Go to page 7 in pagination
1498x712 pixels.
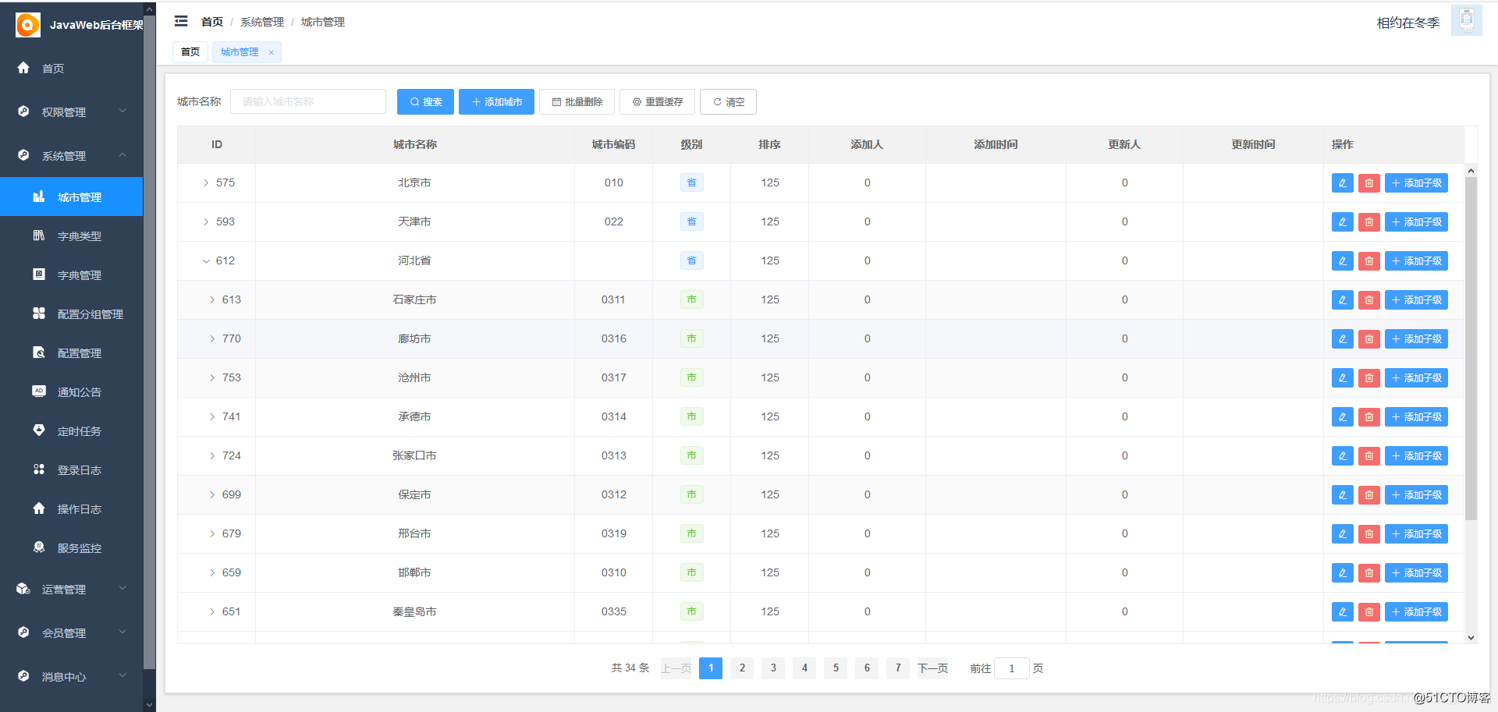tap(898, 668)
